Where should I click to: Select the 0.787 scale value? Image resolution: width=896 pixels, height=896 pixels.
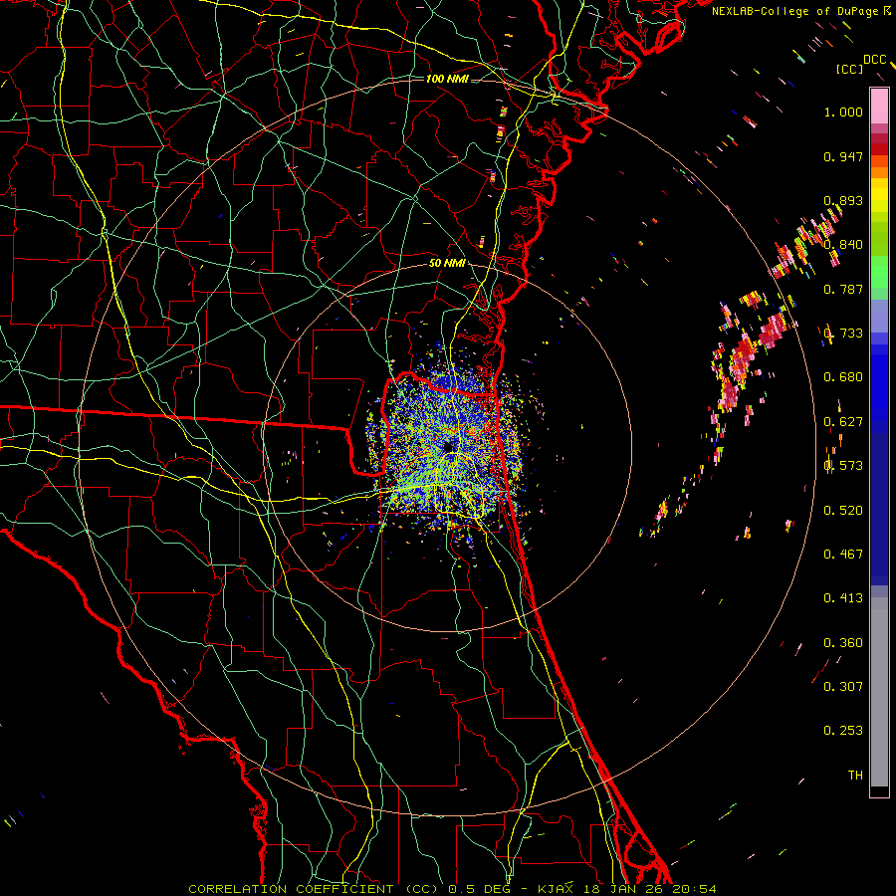[x=843, y=289]
